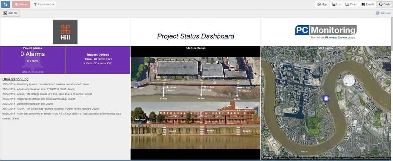393x161 pixels.
Task: Open the Alarms button
Action: (x=21, y=4)
